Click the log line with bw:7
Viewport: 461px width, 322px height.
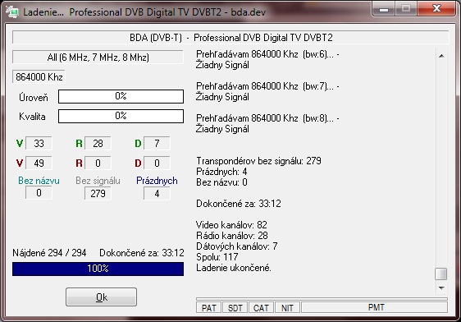[267, 86]
